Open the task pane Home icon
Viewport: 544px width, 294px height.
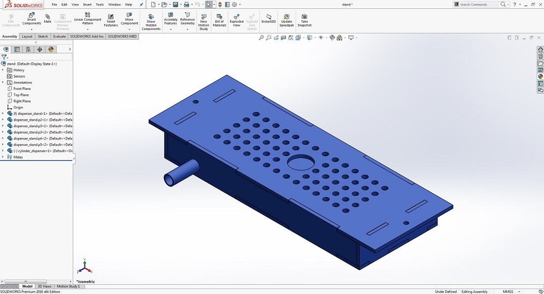pyautogui.click(x=540, y=50)
